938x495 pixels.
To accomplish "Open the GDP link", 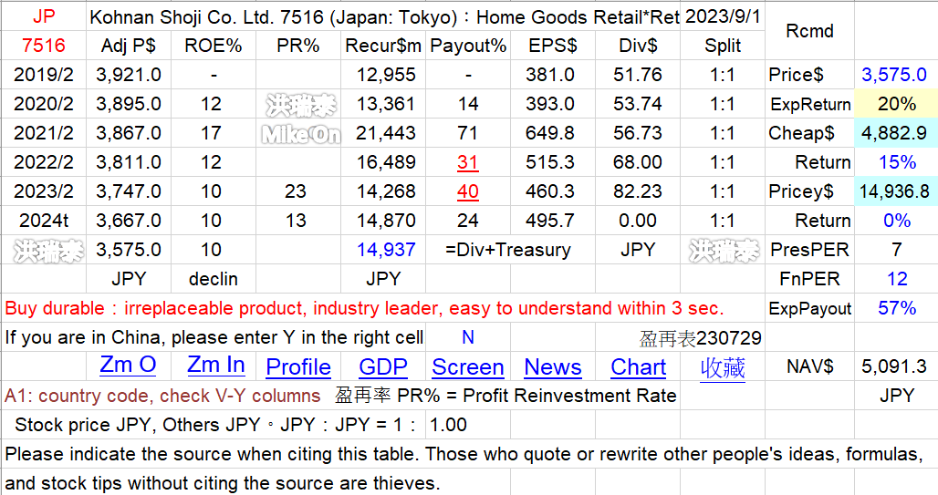I will [383, 367].
